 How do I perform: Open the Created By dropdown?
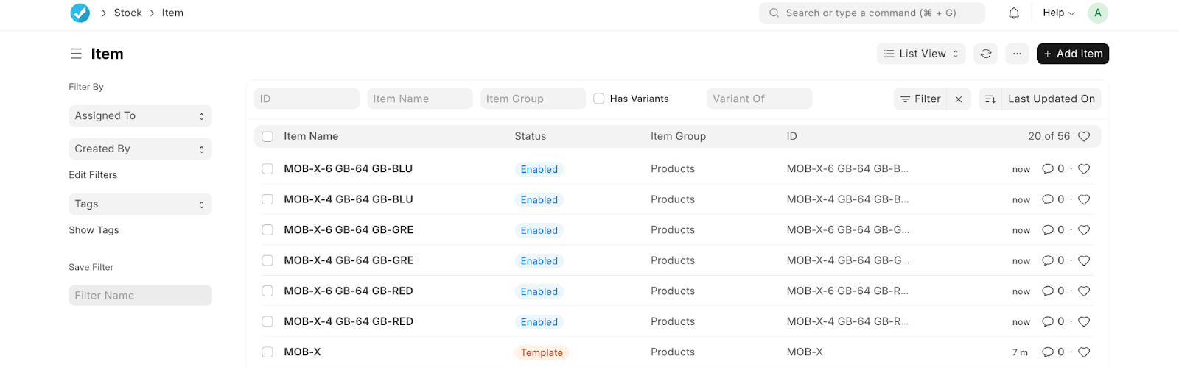[x=140, y=149]
